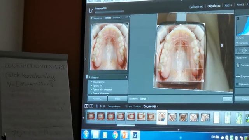Set navigator zoom to 1:1
The image size is (249, 140).
point(123,17)
